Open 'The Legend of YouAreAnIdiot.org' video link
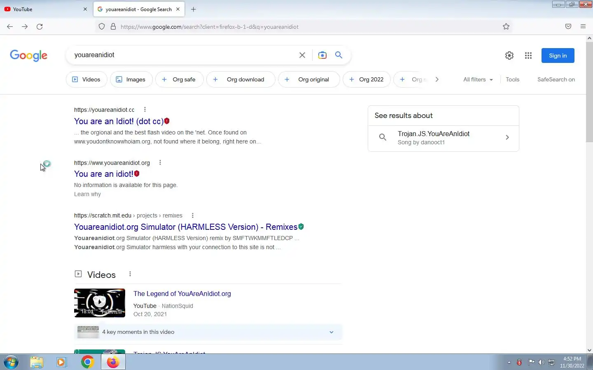The image size is (593, 370). pos(182,294)
